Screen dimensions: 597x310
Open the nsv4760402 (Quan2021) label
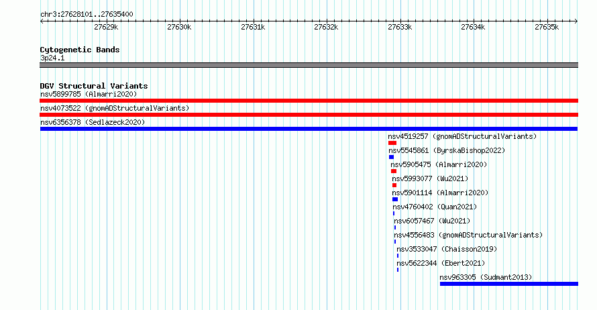[x=435, y=207]
